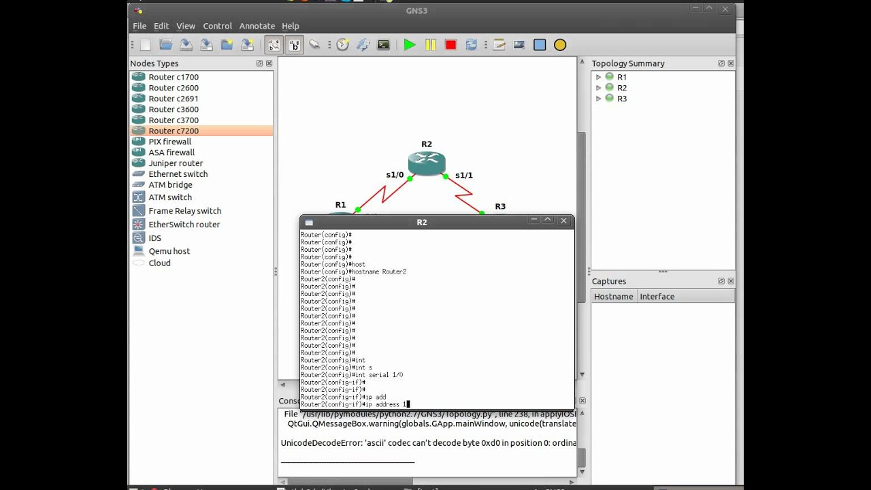
Task: Toggle Show interface labels button
Action: point(274,45)
